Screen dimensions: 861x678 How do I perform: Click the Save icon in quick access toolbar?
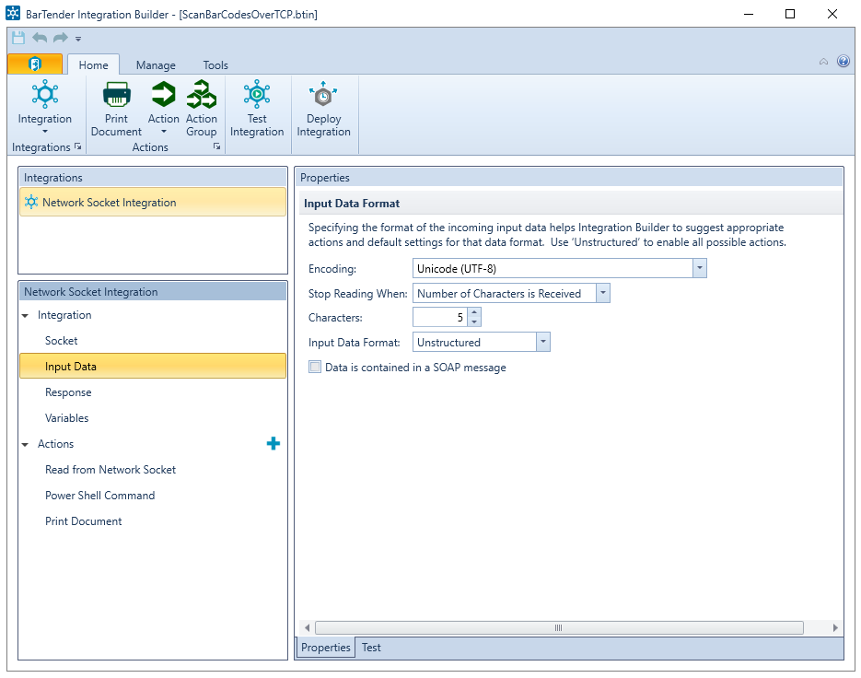pos(18,38)
